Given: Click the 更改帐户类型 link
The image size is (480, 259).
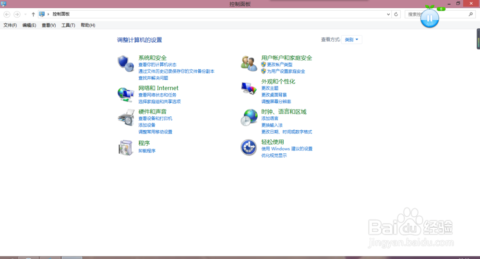Looking at the screenshot, I should click(x=280, y=64).
